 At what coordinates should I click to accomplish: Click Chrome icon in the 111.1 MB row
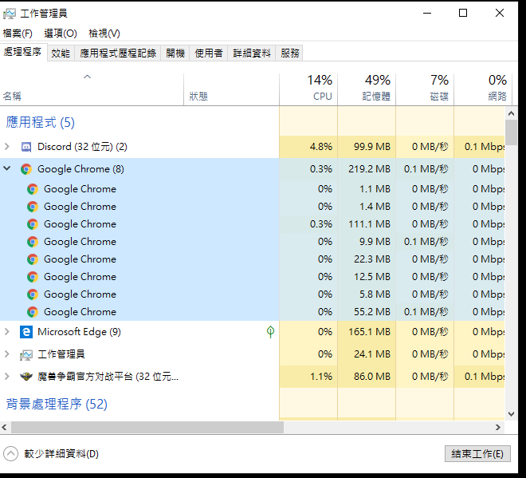click(33, 224)
